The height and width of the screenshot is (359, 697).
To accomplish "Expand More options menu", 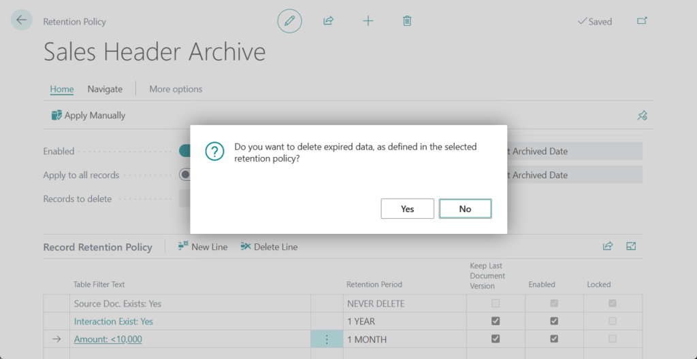I will point(176,89).
